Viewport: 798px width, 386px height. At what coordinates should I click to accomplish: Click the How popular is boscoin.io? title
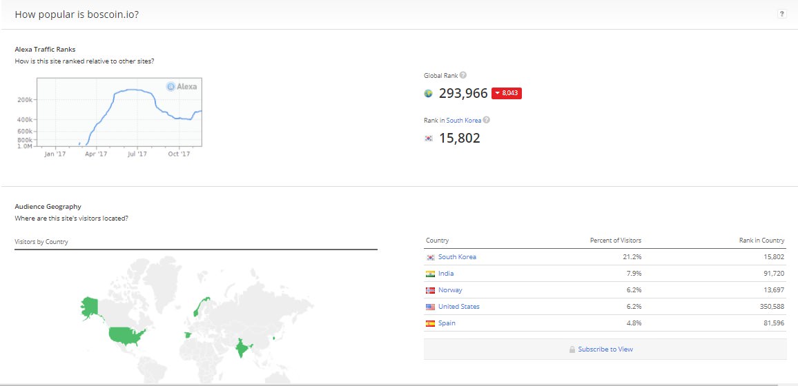click(x=77, y=14)
